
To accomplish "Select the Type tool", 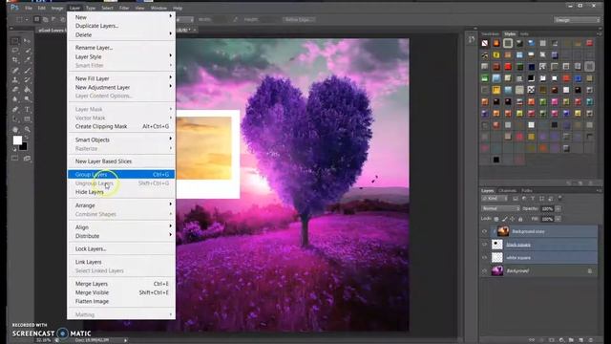I will pos(28,110).
